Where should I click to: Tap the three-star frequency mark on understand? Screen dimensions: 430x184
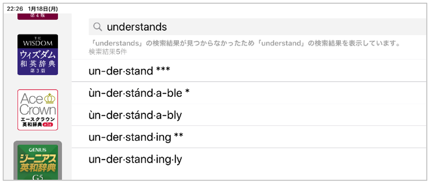[x=163, y=70]
